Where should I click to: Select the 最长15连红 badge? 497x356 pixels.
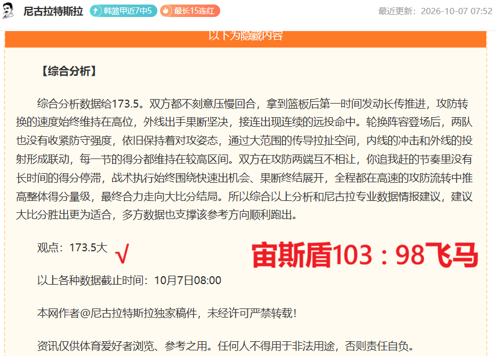pyautogui.click(x=190, y=11)
